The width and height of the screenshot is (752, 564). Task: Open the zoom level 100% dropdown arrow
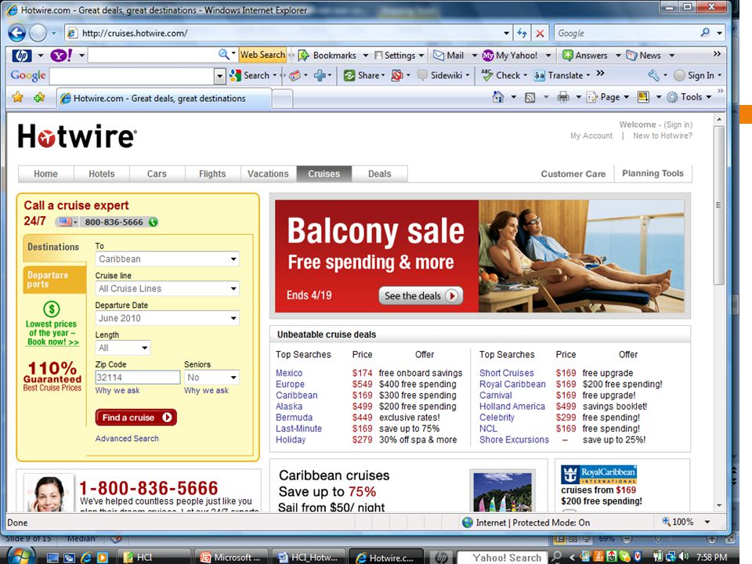point(707,522)
